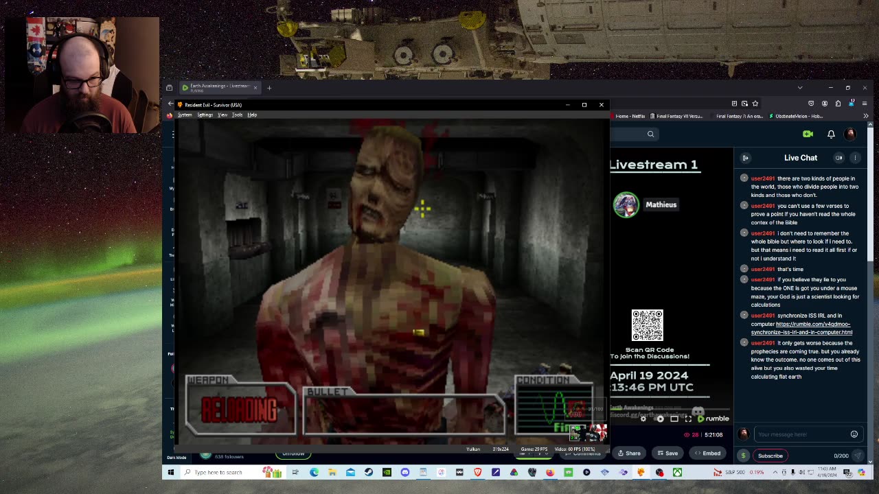The image size is (879, 494).
Task: Enter fullscreen in the video player
Action: (688, 419)
